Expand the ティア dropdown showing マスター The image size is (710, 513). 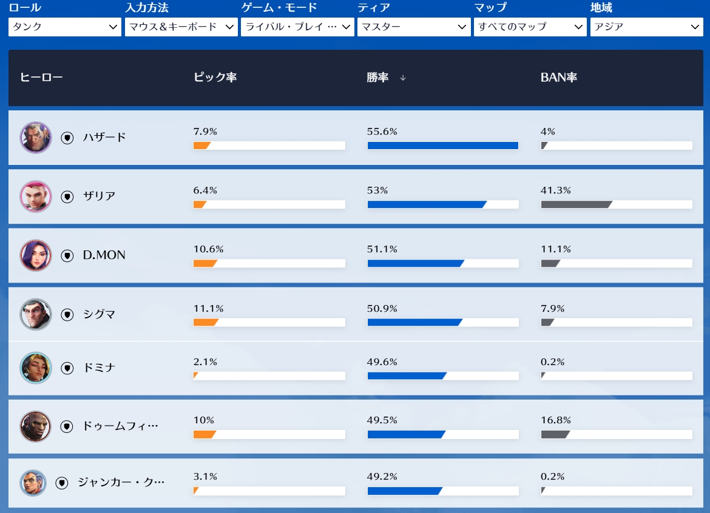414,27
